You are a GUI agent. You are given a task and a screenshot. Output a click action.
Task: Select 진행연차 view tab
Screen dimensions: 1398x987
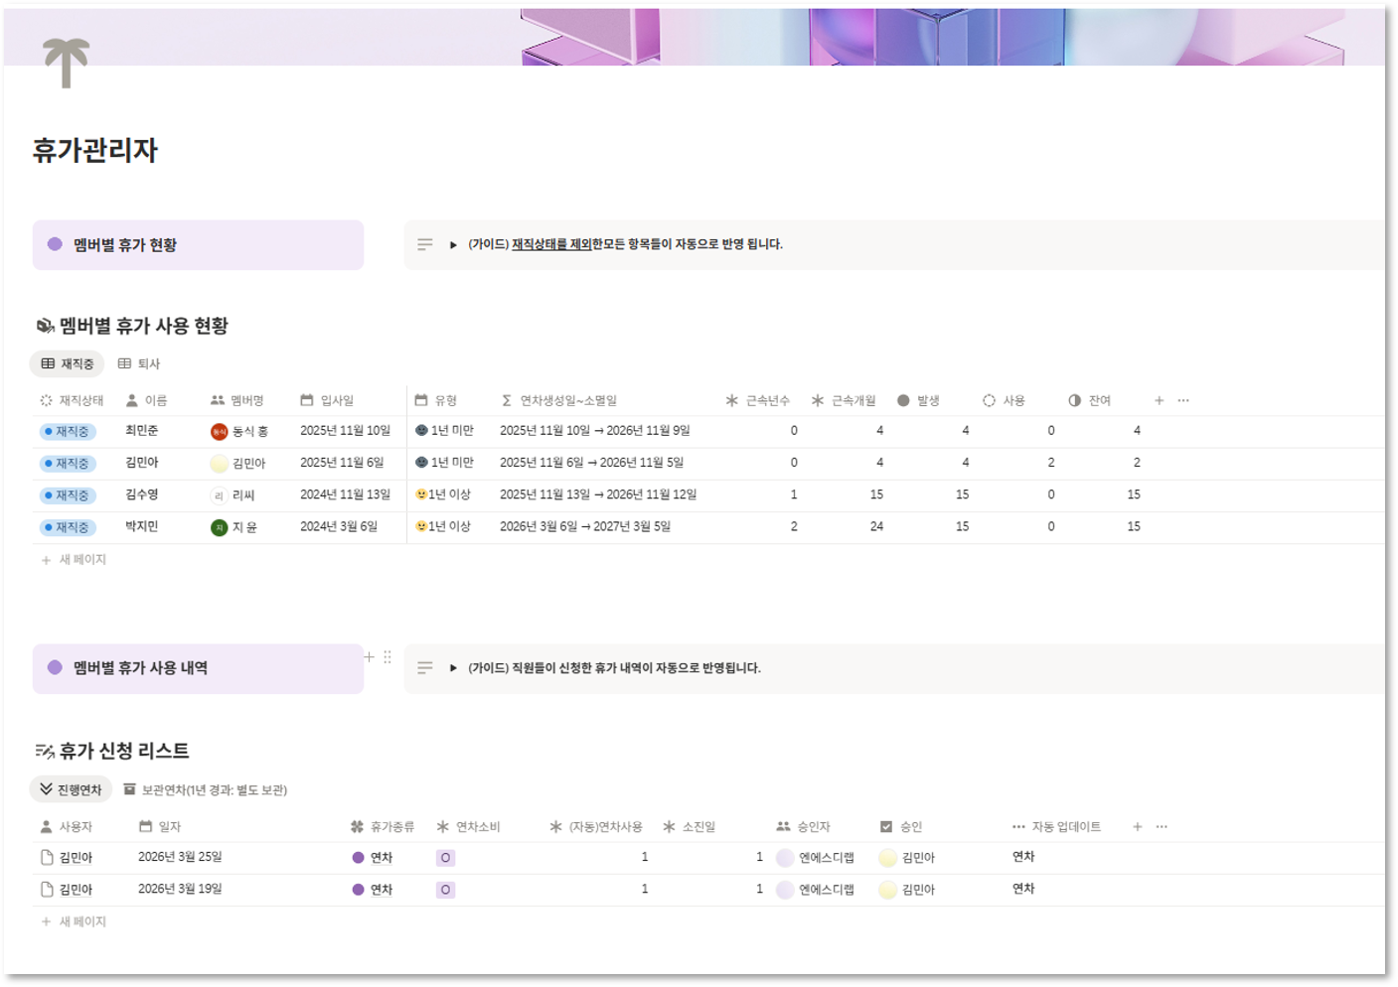(x=71, y=790)
